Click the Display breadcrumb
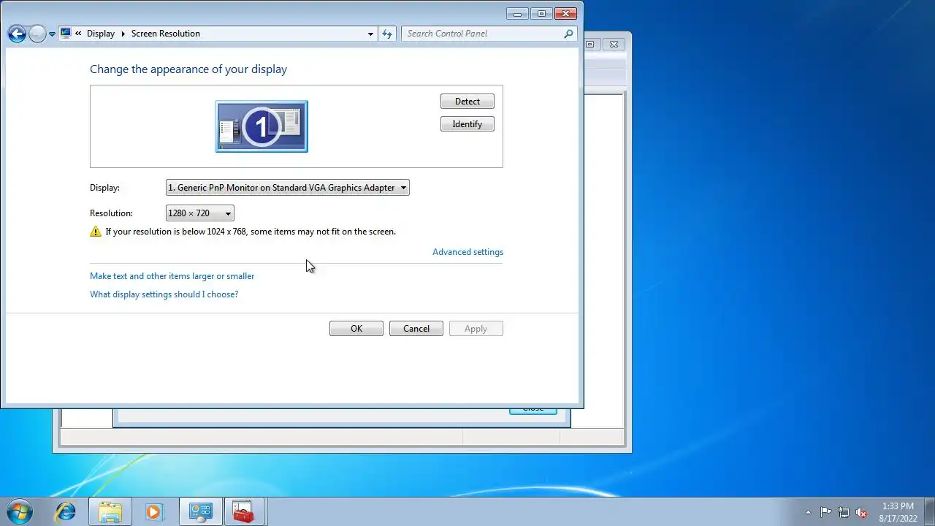Screen dimensions: 935x526 pyautogui.click(x=101, y=34)
